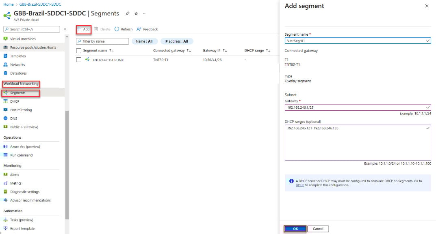Click the sidebar vertical scrollbar
Image resolution: width=436 pixels, height=234 pixels.
pos(67,165)
